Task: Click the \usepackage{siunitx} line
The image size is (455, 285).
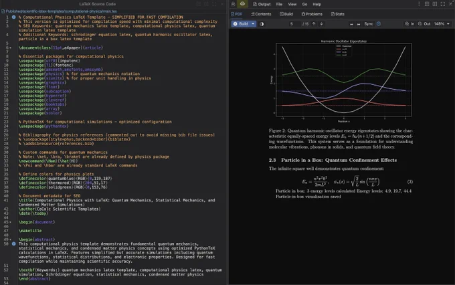Action: point(85,78)
